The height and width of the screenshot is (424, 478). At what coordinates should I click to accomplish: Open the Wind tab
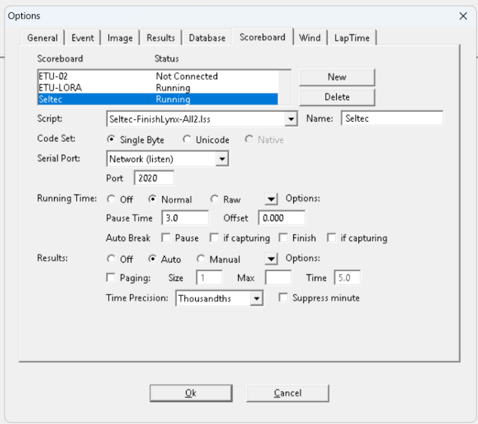click(x=310, y=38)
